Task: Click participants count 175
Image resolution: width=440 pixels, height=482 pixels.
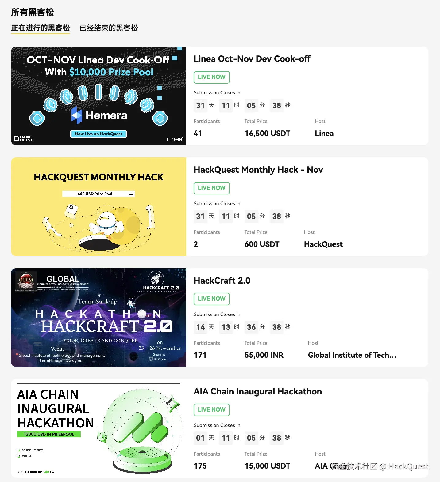Action: pyautogui.click(x=200, y=466)
